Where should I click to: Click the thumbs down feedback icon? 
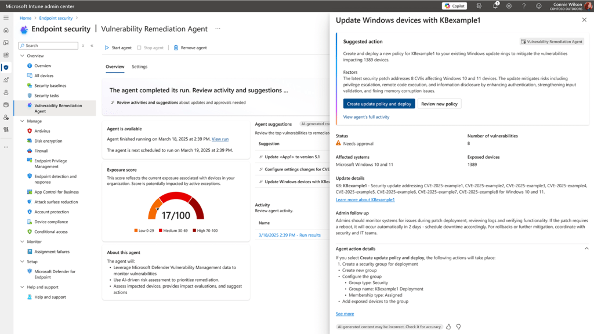coord(458,327)
